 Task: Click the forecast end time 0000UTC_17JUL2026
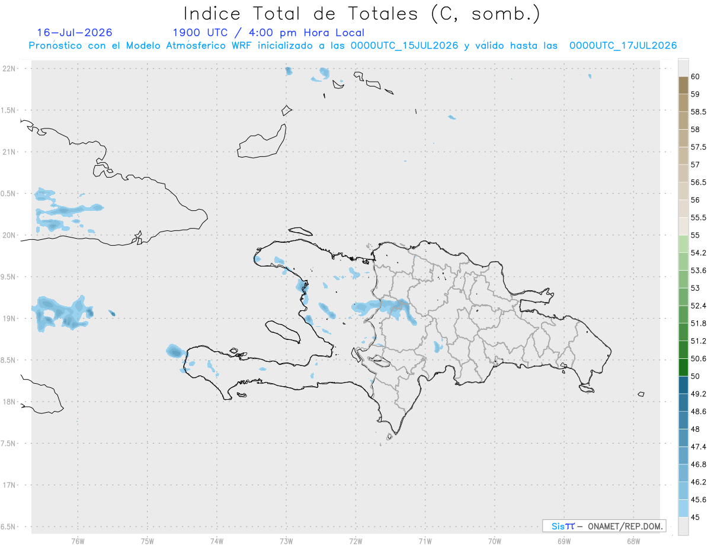pos(623,46)
